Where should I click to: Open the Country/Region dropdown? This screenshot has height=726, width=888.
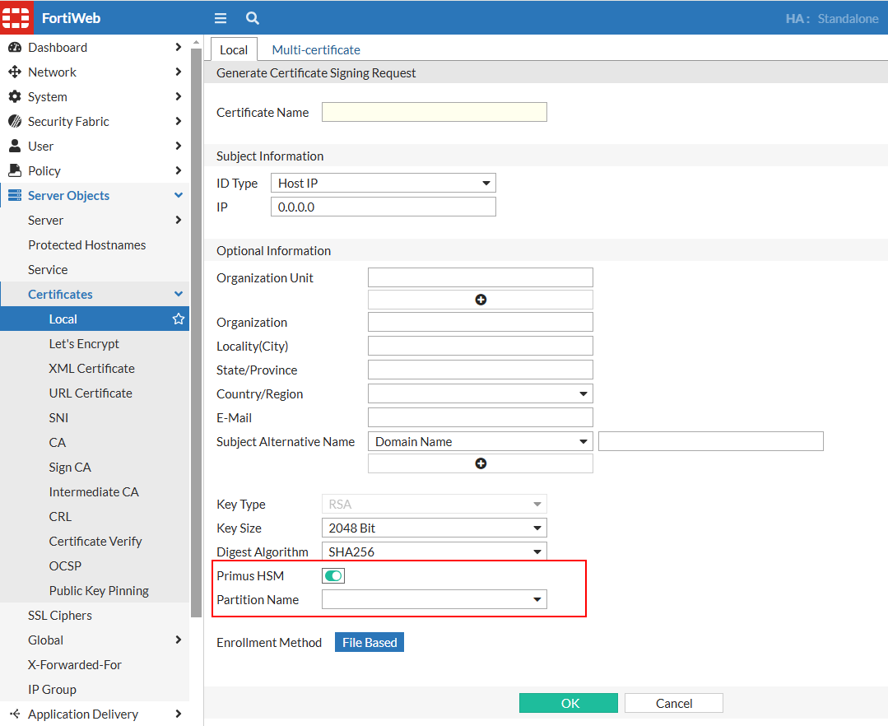pos(480,394)
